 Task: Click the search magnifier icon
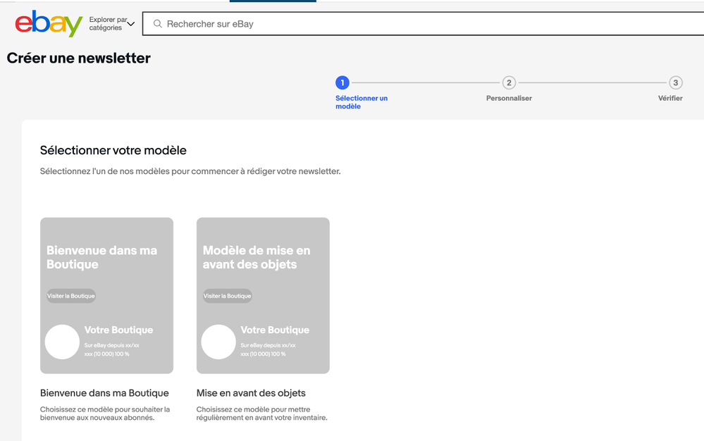coord(158,24)
